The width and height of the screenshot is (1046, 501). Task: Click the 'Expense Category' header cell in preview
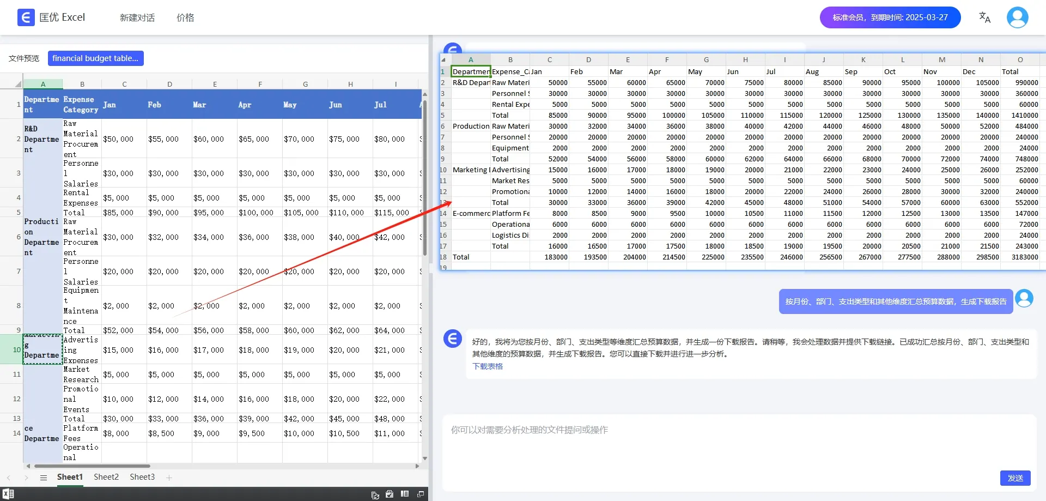tap(82, 104)
